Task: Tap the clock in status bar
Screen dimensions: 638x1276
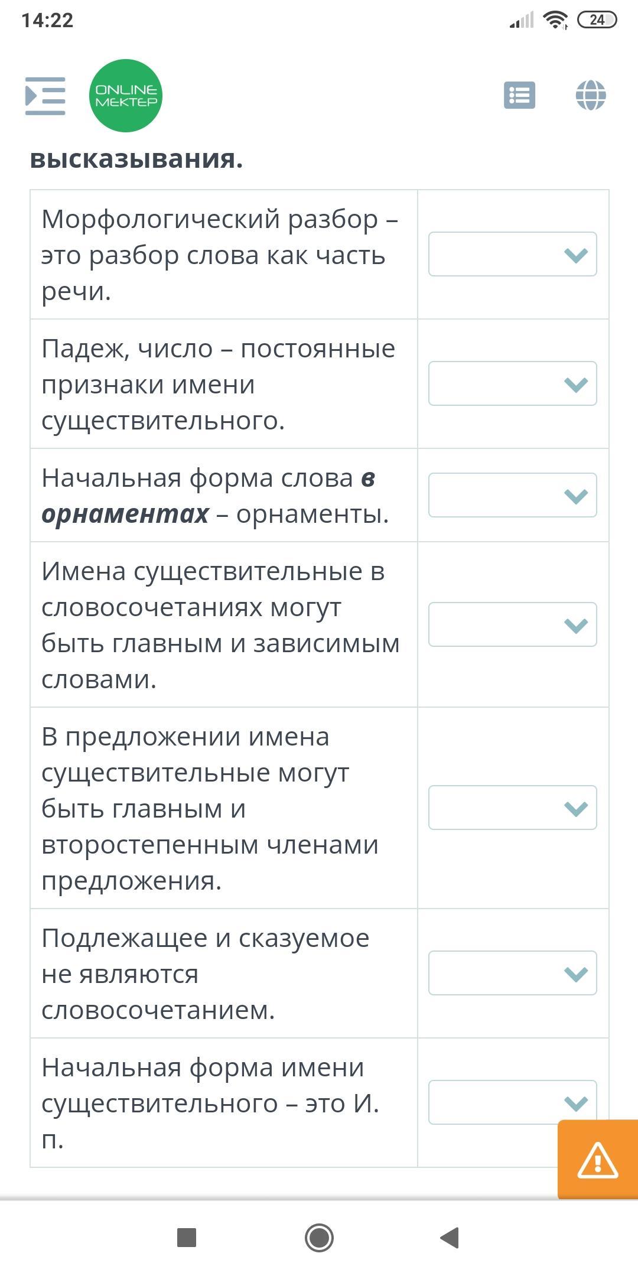Action: click(47, 21)
